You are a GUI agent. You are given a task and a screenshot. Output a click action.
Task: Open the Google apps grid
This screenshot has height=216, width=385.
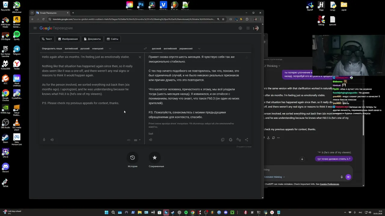pyautogui.click(x=248, y=28)
